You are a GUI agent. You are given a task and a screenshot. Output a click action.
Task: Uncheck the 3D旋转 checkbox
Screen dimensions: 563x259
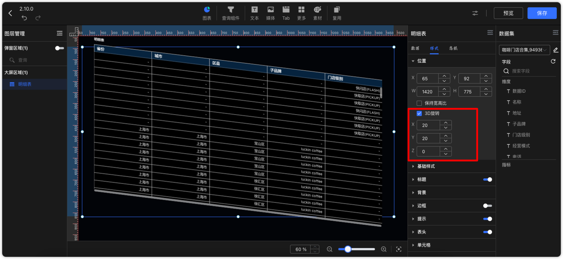coord(419,113)
